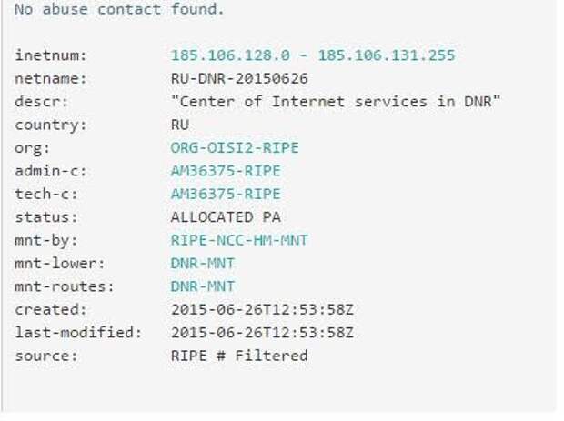This screenshot has height=421, width=564.
Task: Open the tech-c AM36375-RIPE link
Action: [226, 195]
